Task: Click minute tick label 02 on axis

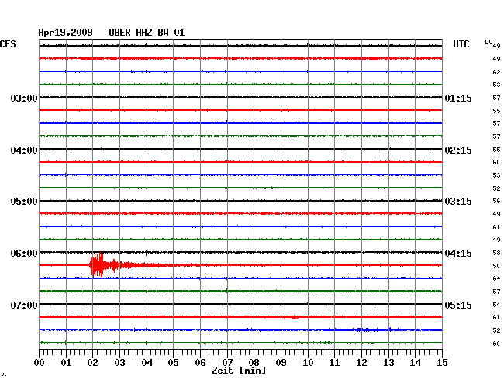Action: tap(92, 363)
